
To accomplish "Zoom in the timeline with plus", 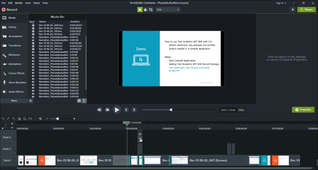I will click(74, 119).
